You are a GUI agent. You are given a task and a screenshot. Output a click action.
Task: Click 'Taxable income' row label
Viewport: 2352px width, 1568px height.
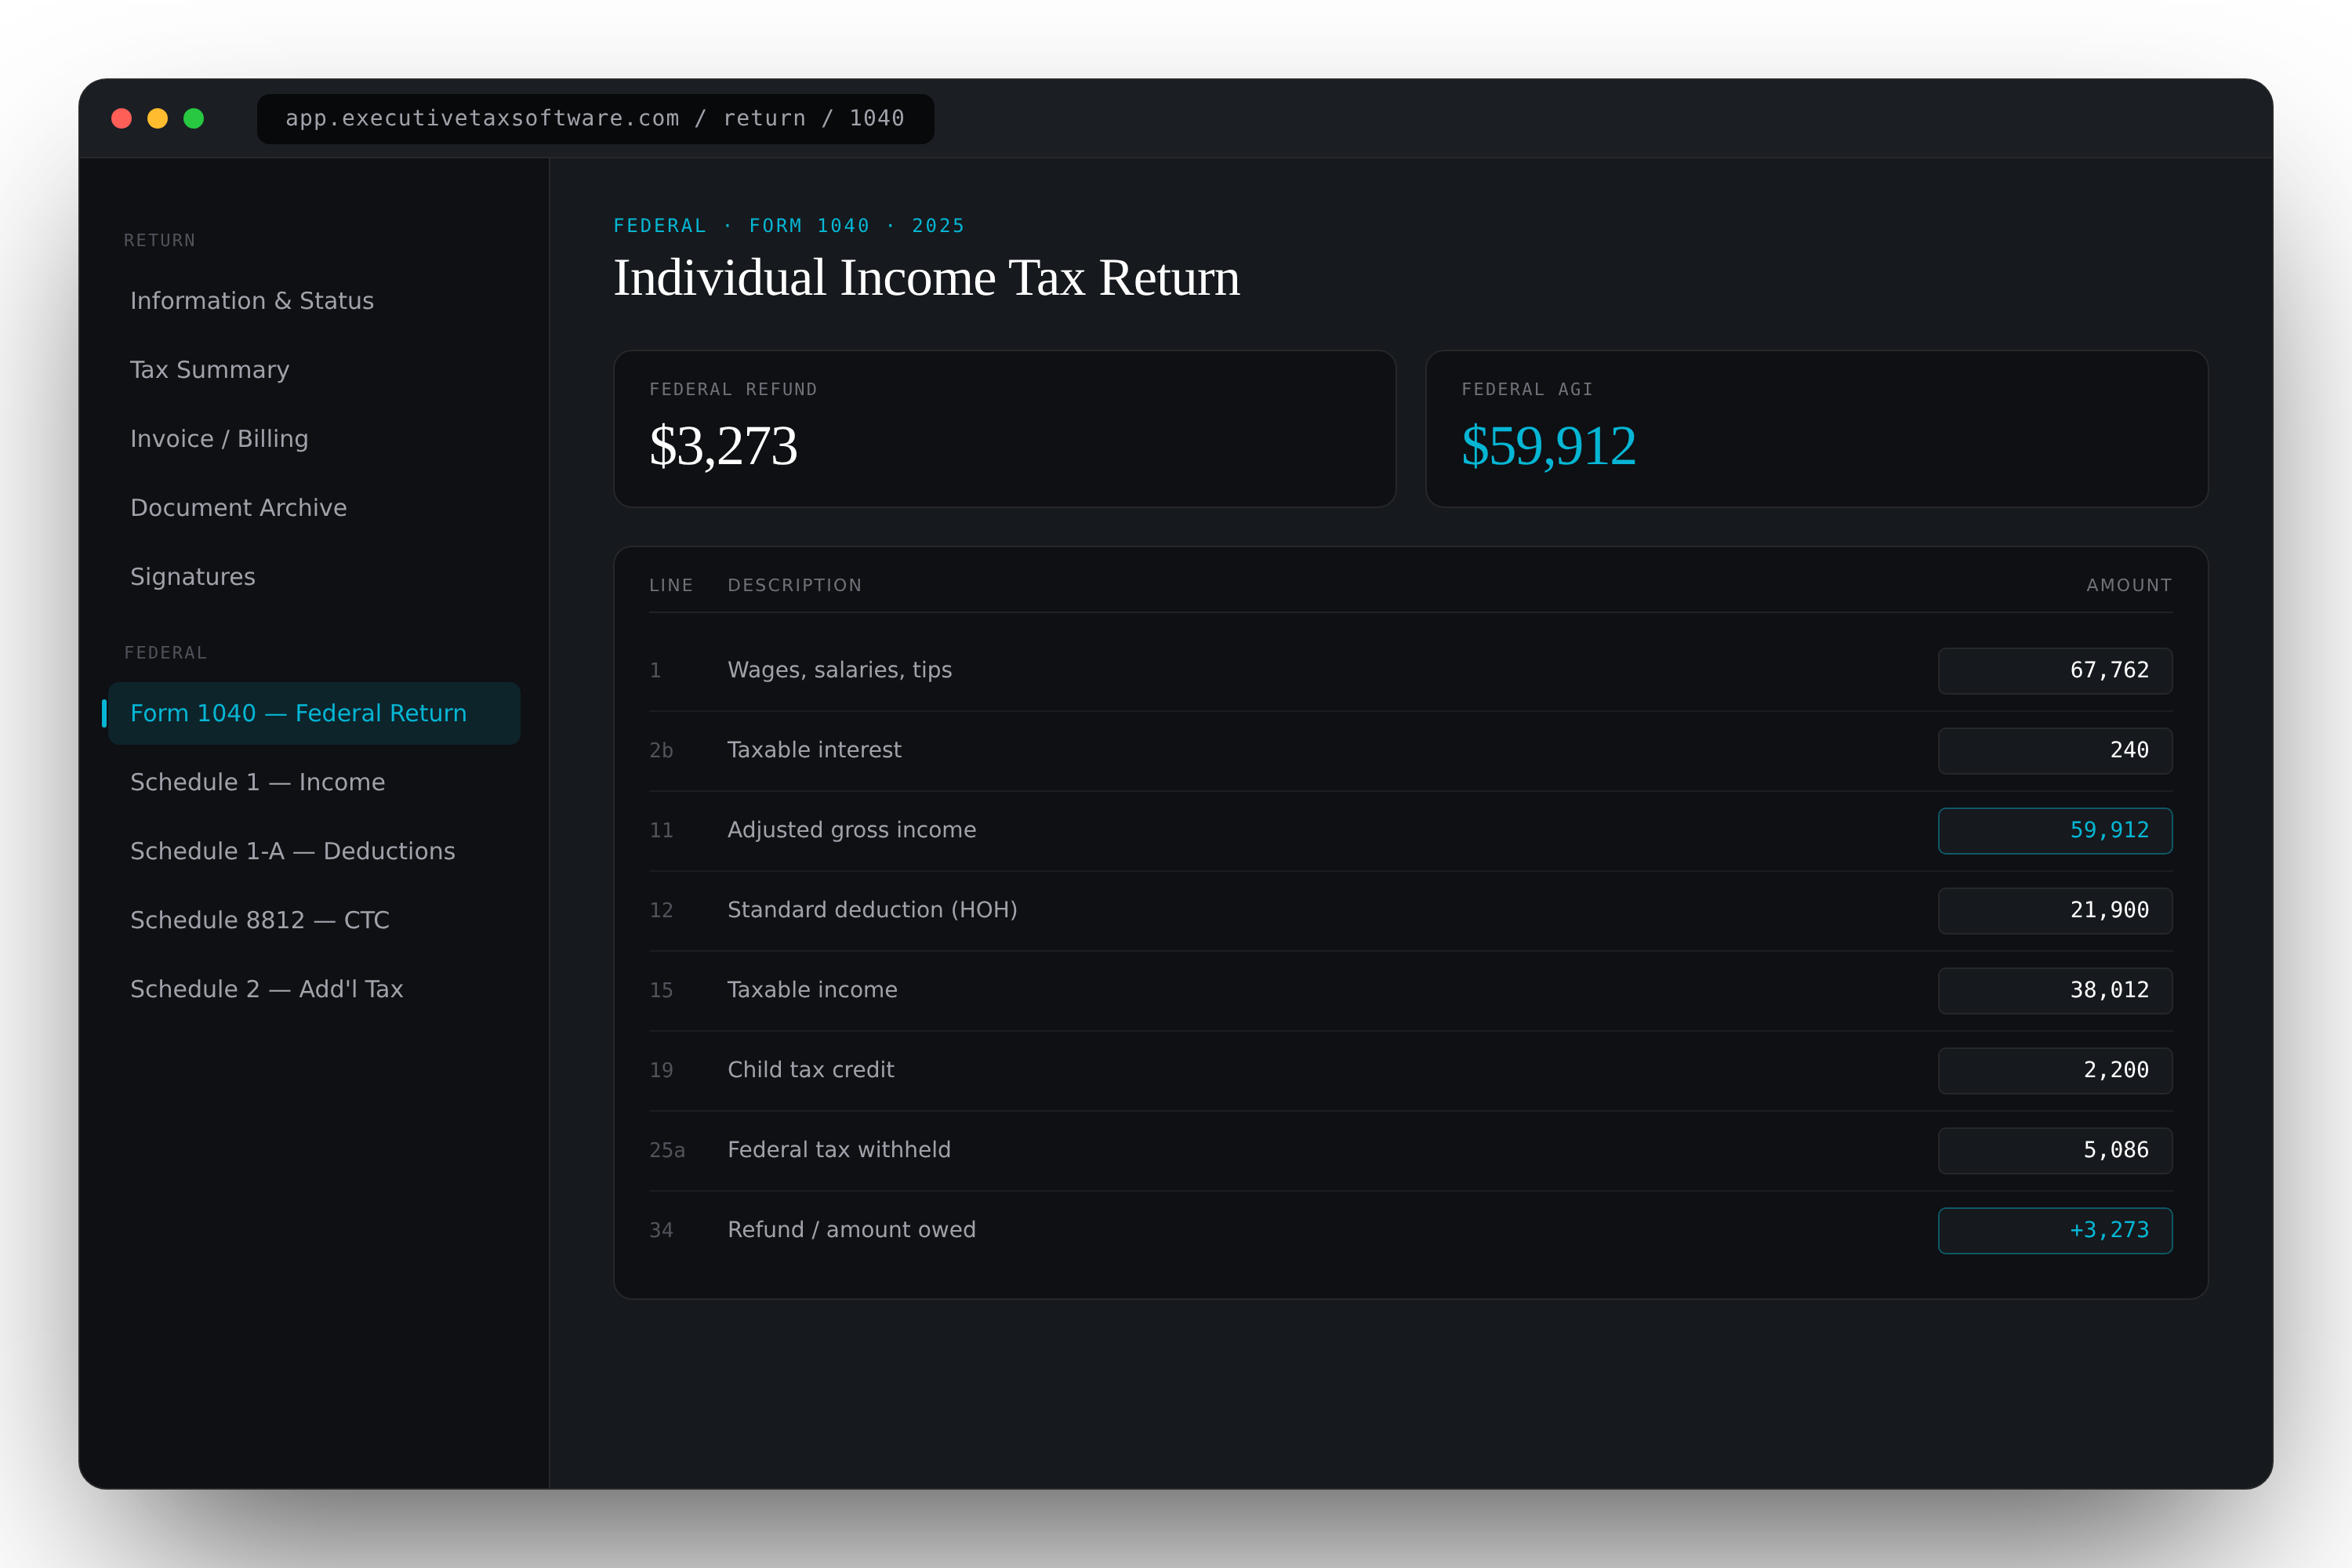(812, 990)
